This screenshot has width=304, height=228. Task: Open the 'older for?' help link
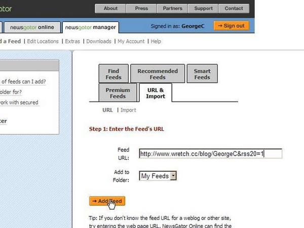(x=11, y=92)
